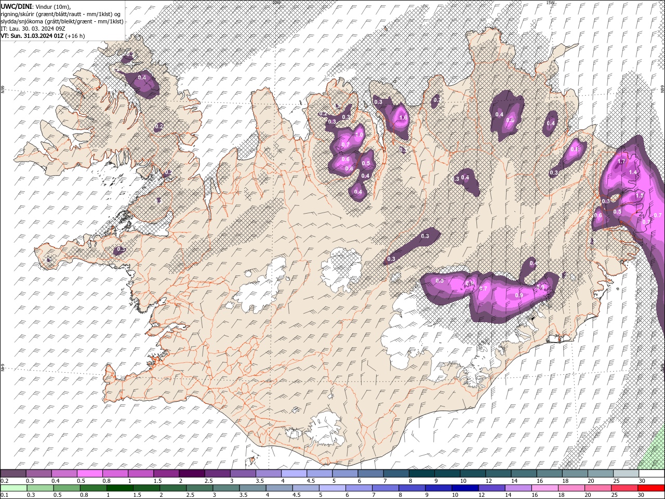Screen dimensions: 665x499
Task: Click the dark mauve 0.2 legend swatch
Action: click(x=13, y=474)
